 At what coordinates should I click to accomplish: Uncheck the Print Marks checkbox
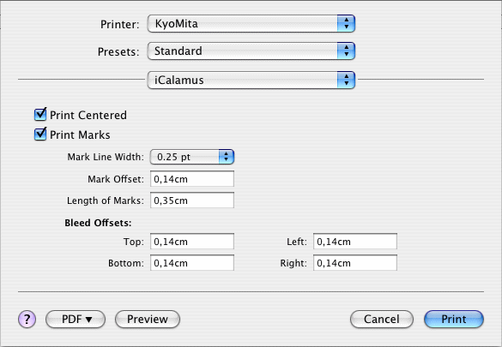(x=40, y=135)
